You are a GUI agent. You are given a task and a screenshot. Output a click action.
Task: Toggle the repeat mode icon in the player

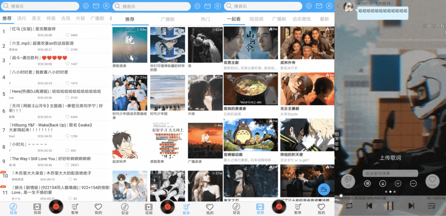pyautogui.click(x=349, y=206)
